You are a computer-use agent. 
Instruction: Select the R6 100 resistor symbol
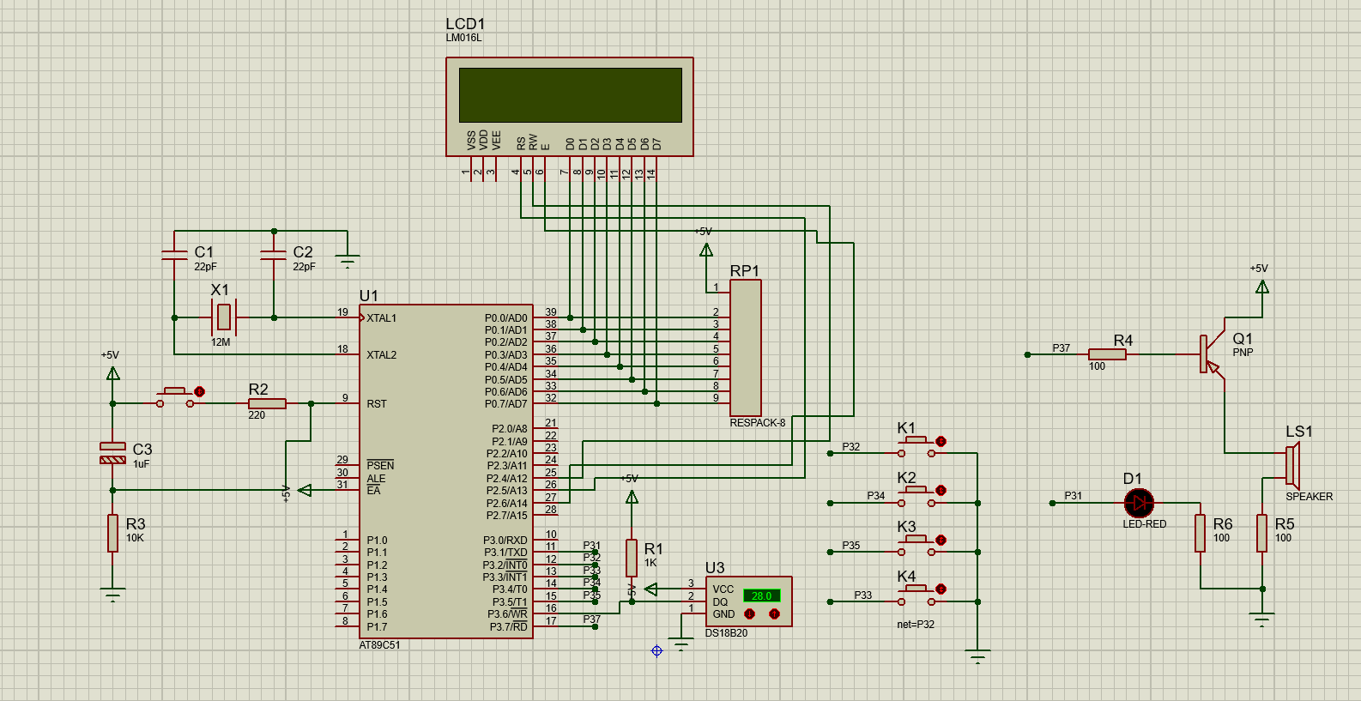1201,533
